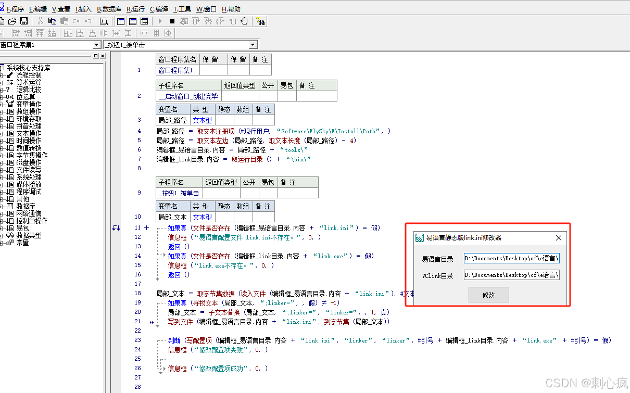Select 数据类型 tree node
The height and width of the screenshot is (393, 630).
click(x=29, y=235)
